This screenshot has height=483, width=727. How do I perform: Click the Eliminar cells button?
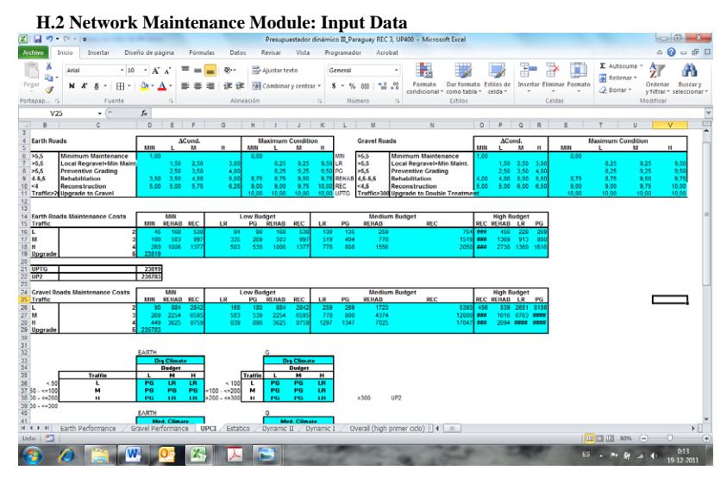[553, 77]
